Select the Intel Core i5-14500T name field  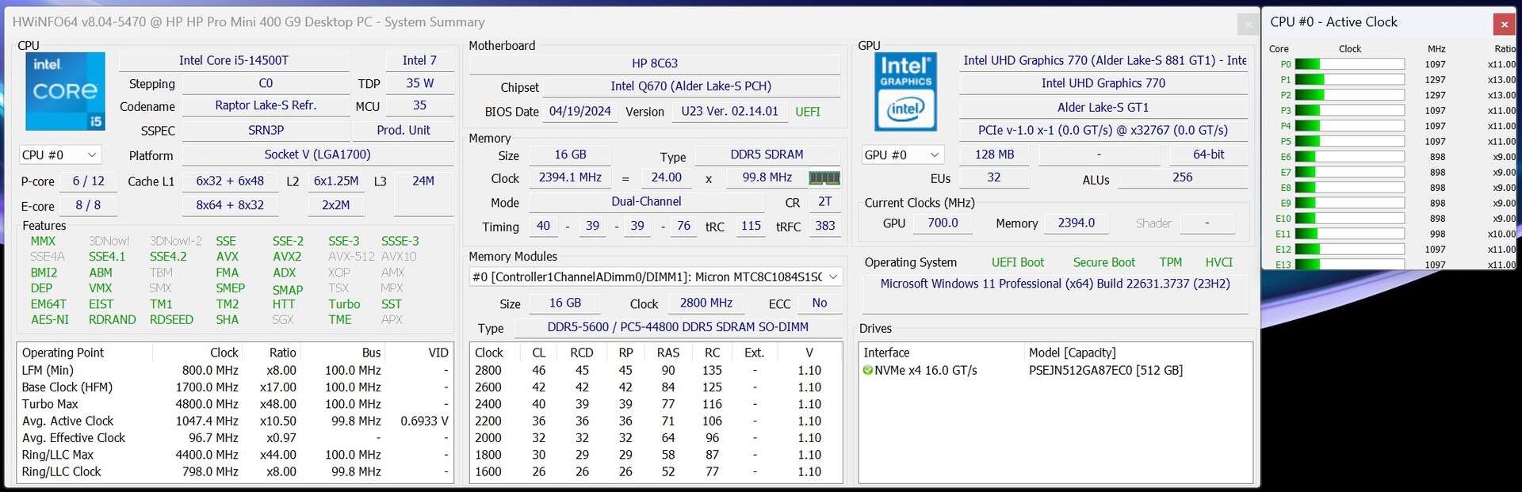(234, 61)
